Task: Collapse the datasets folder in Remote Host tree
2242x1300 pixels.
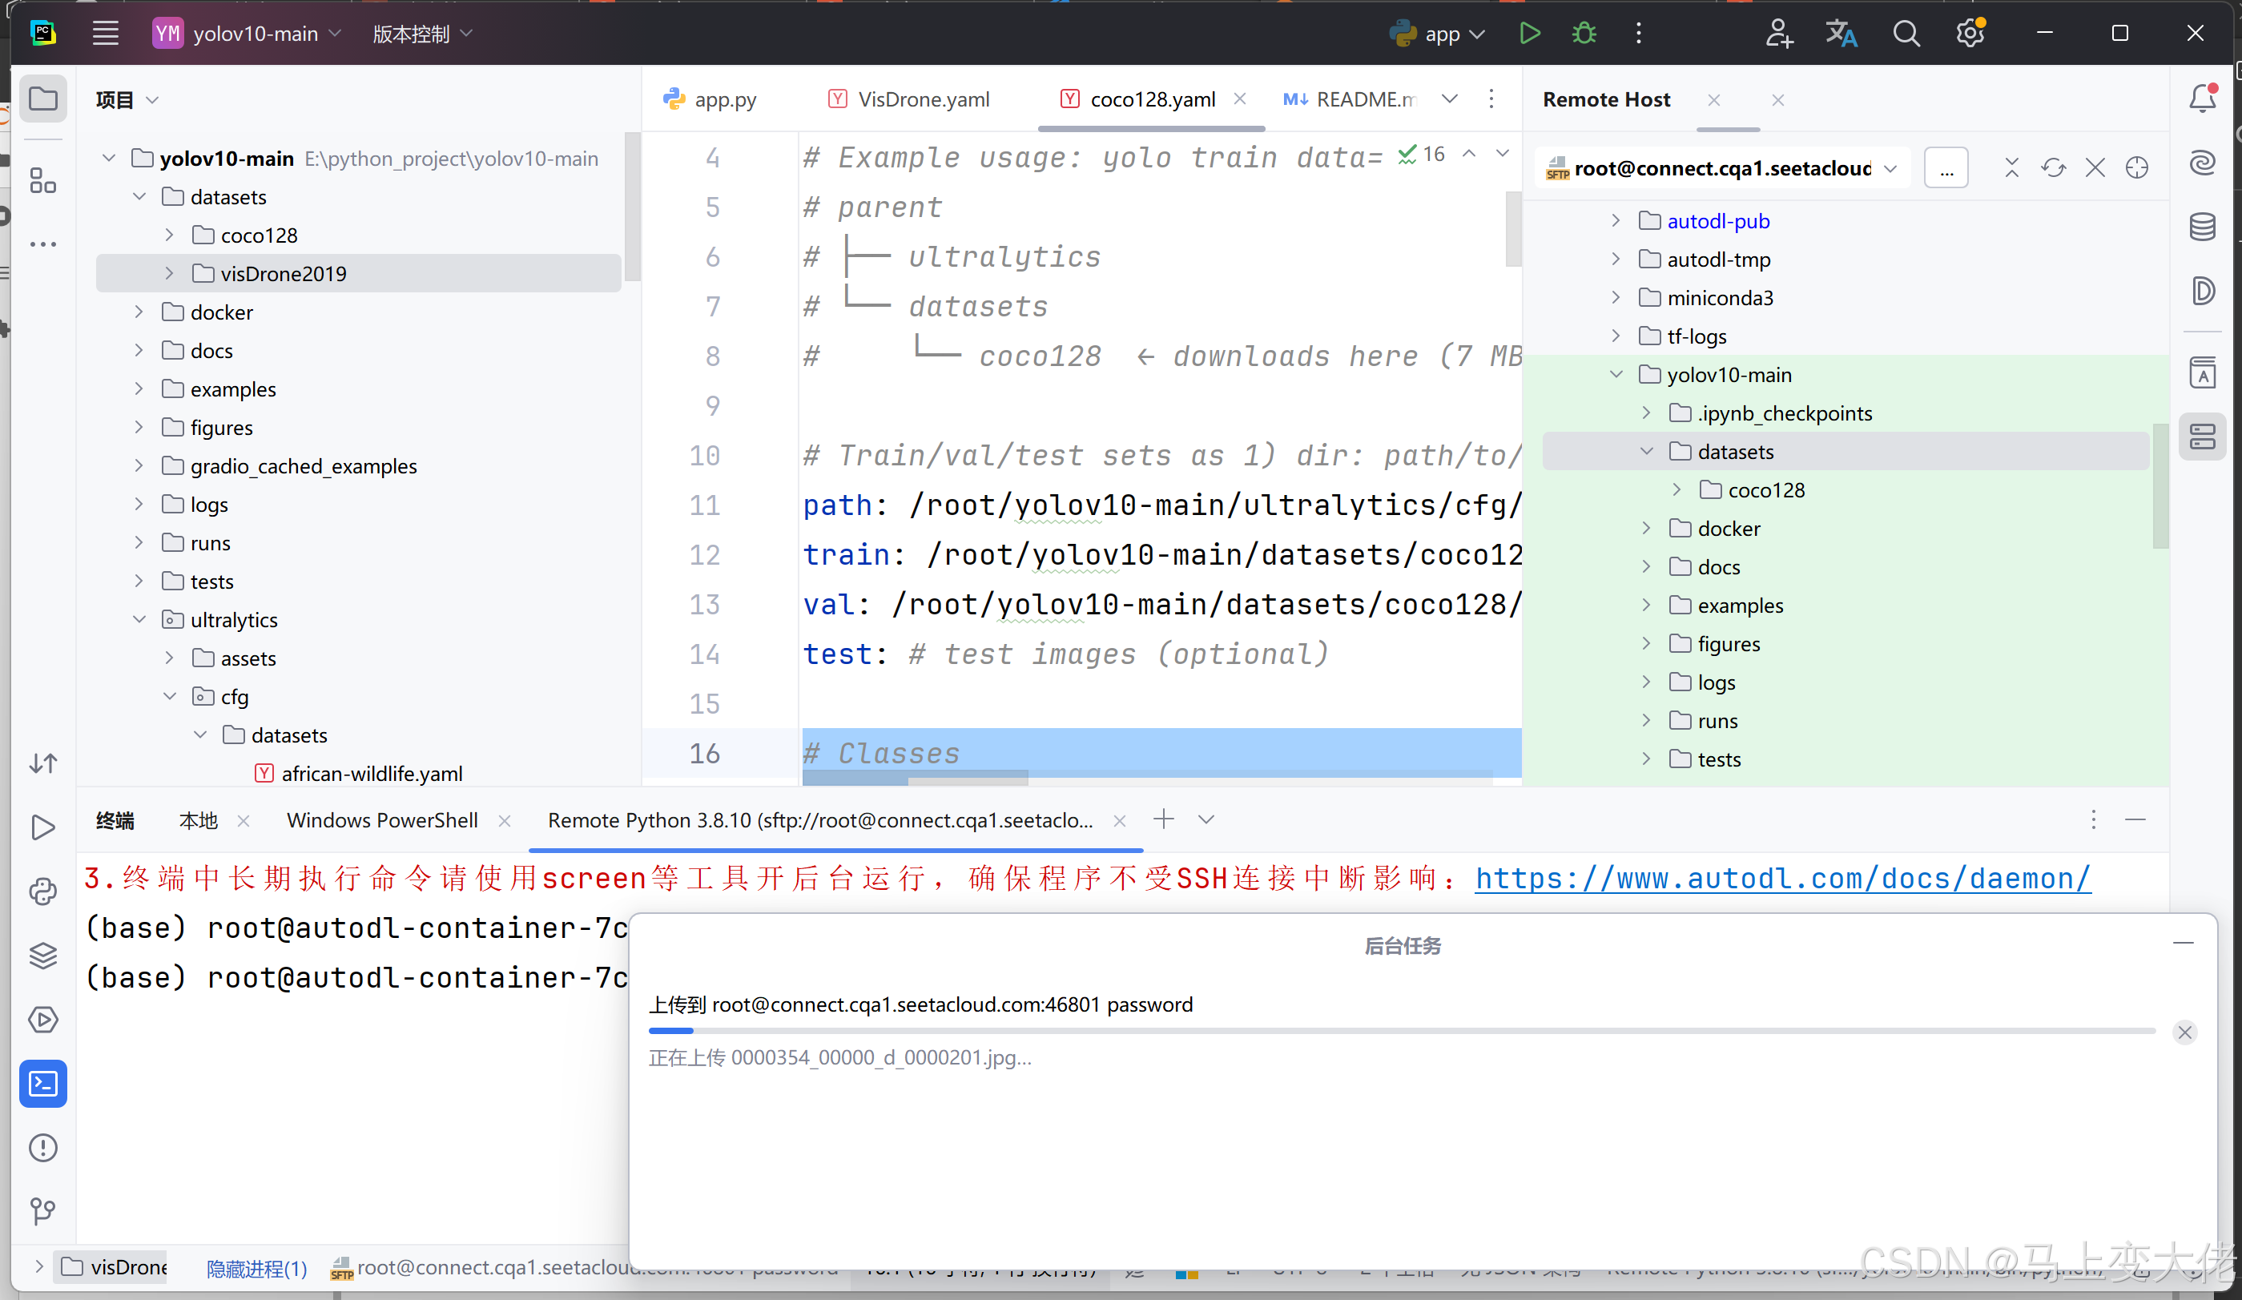Action: point(1647,451)
